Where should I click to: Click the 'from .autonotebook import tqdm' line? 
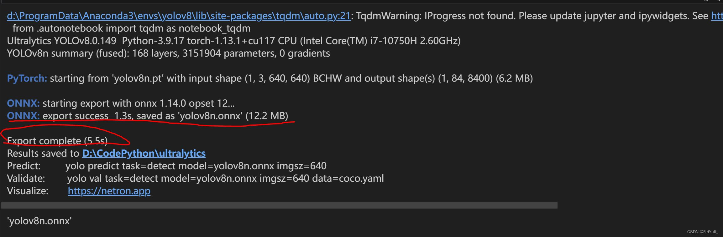(131, 28)
